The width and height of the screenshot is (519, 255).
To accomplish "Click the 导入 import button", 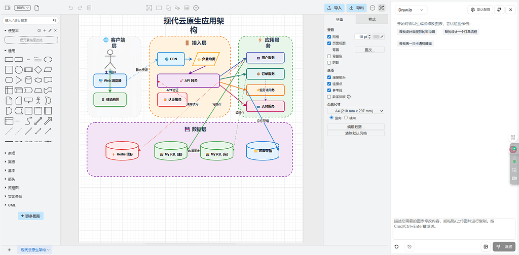I will tap(335, 8).
